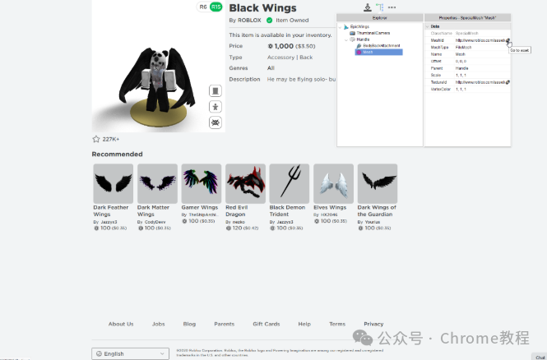Open Terms footer link
Image resolution: width=547 pixels, height=360 pixels.
[337, 324]
